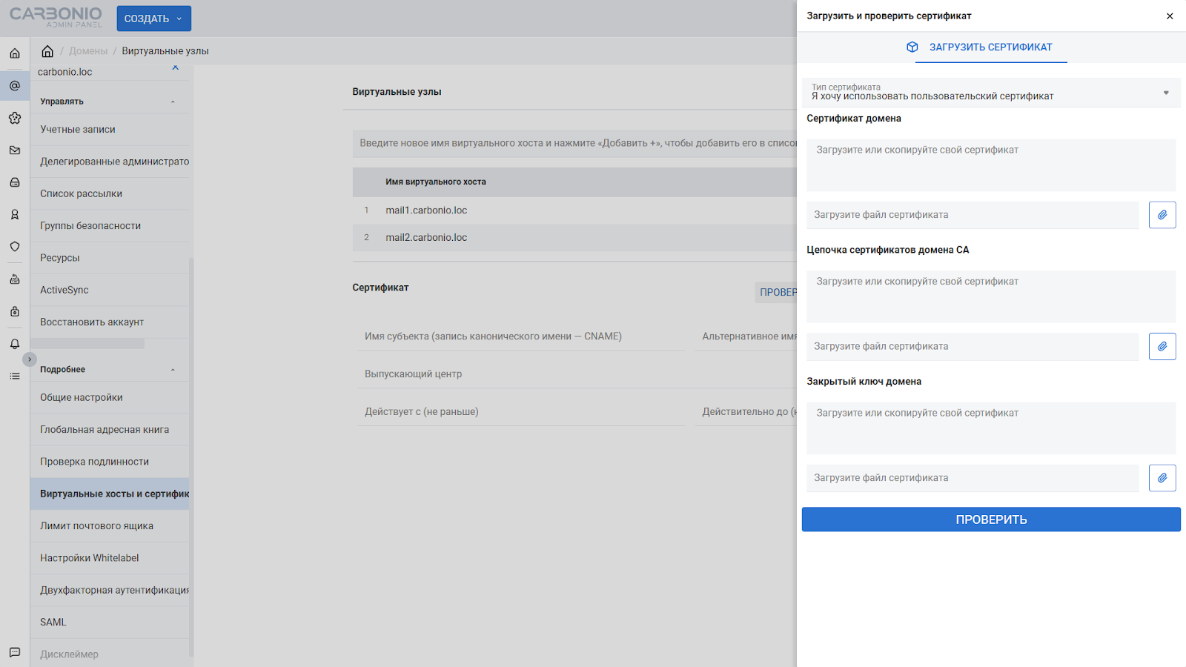Open the storage drive icon in rail
Screen dimensions: 1186x667
(x=15, y=182)
